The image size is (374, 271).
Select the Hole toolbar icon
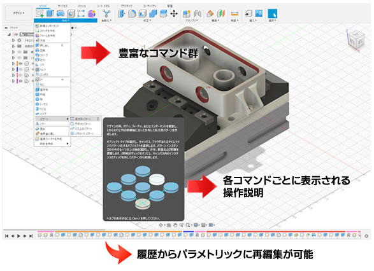pyautogui.click(x=71, y=13)
